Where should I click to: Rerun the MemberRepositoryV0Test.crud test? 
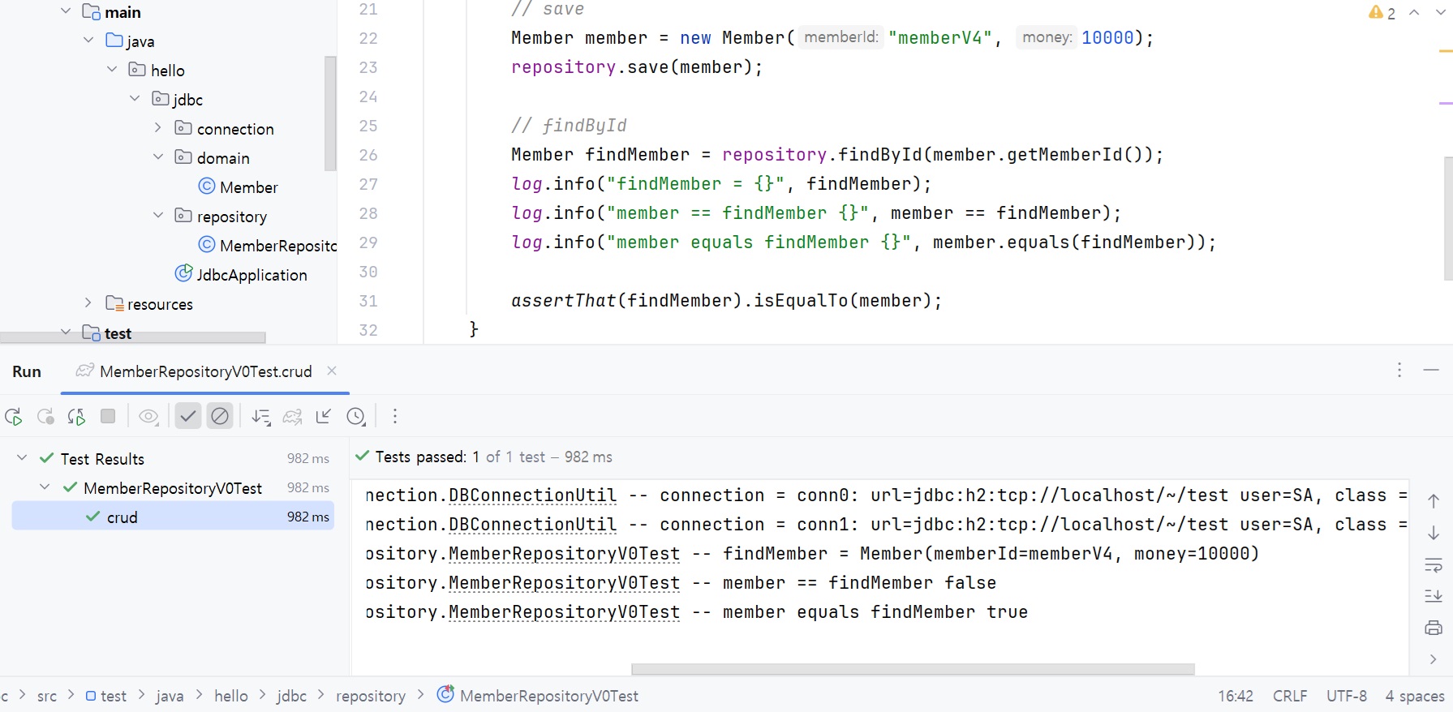14,417
